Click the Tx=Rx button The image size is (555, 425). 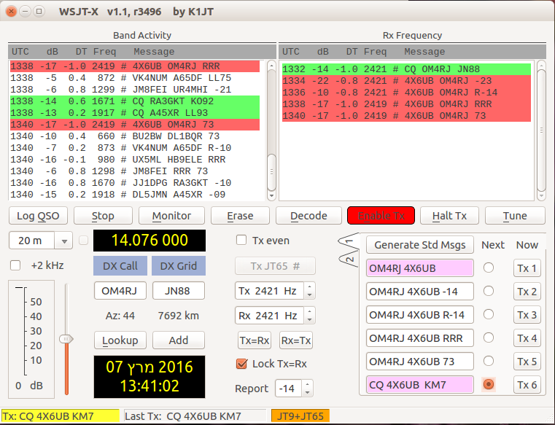(255, 340)
